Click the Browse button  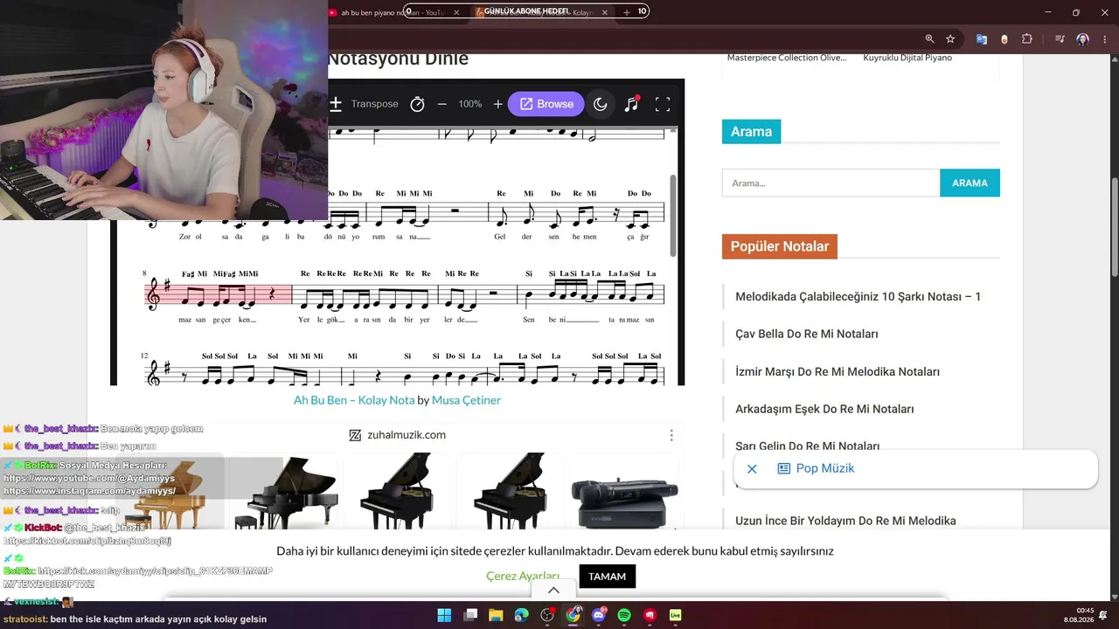click(546, 104)
